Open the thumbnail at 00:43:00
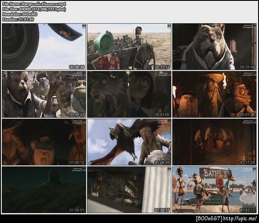259x223 pixels. click(129, 94)
